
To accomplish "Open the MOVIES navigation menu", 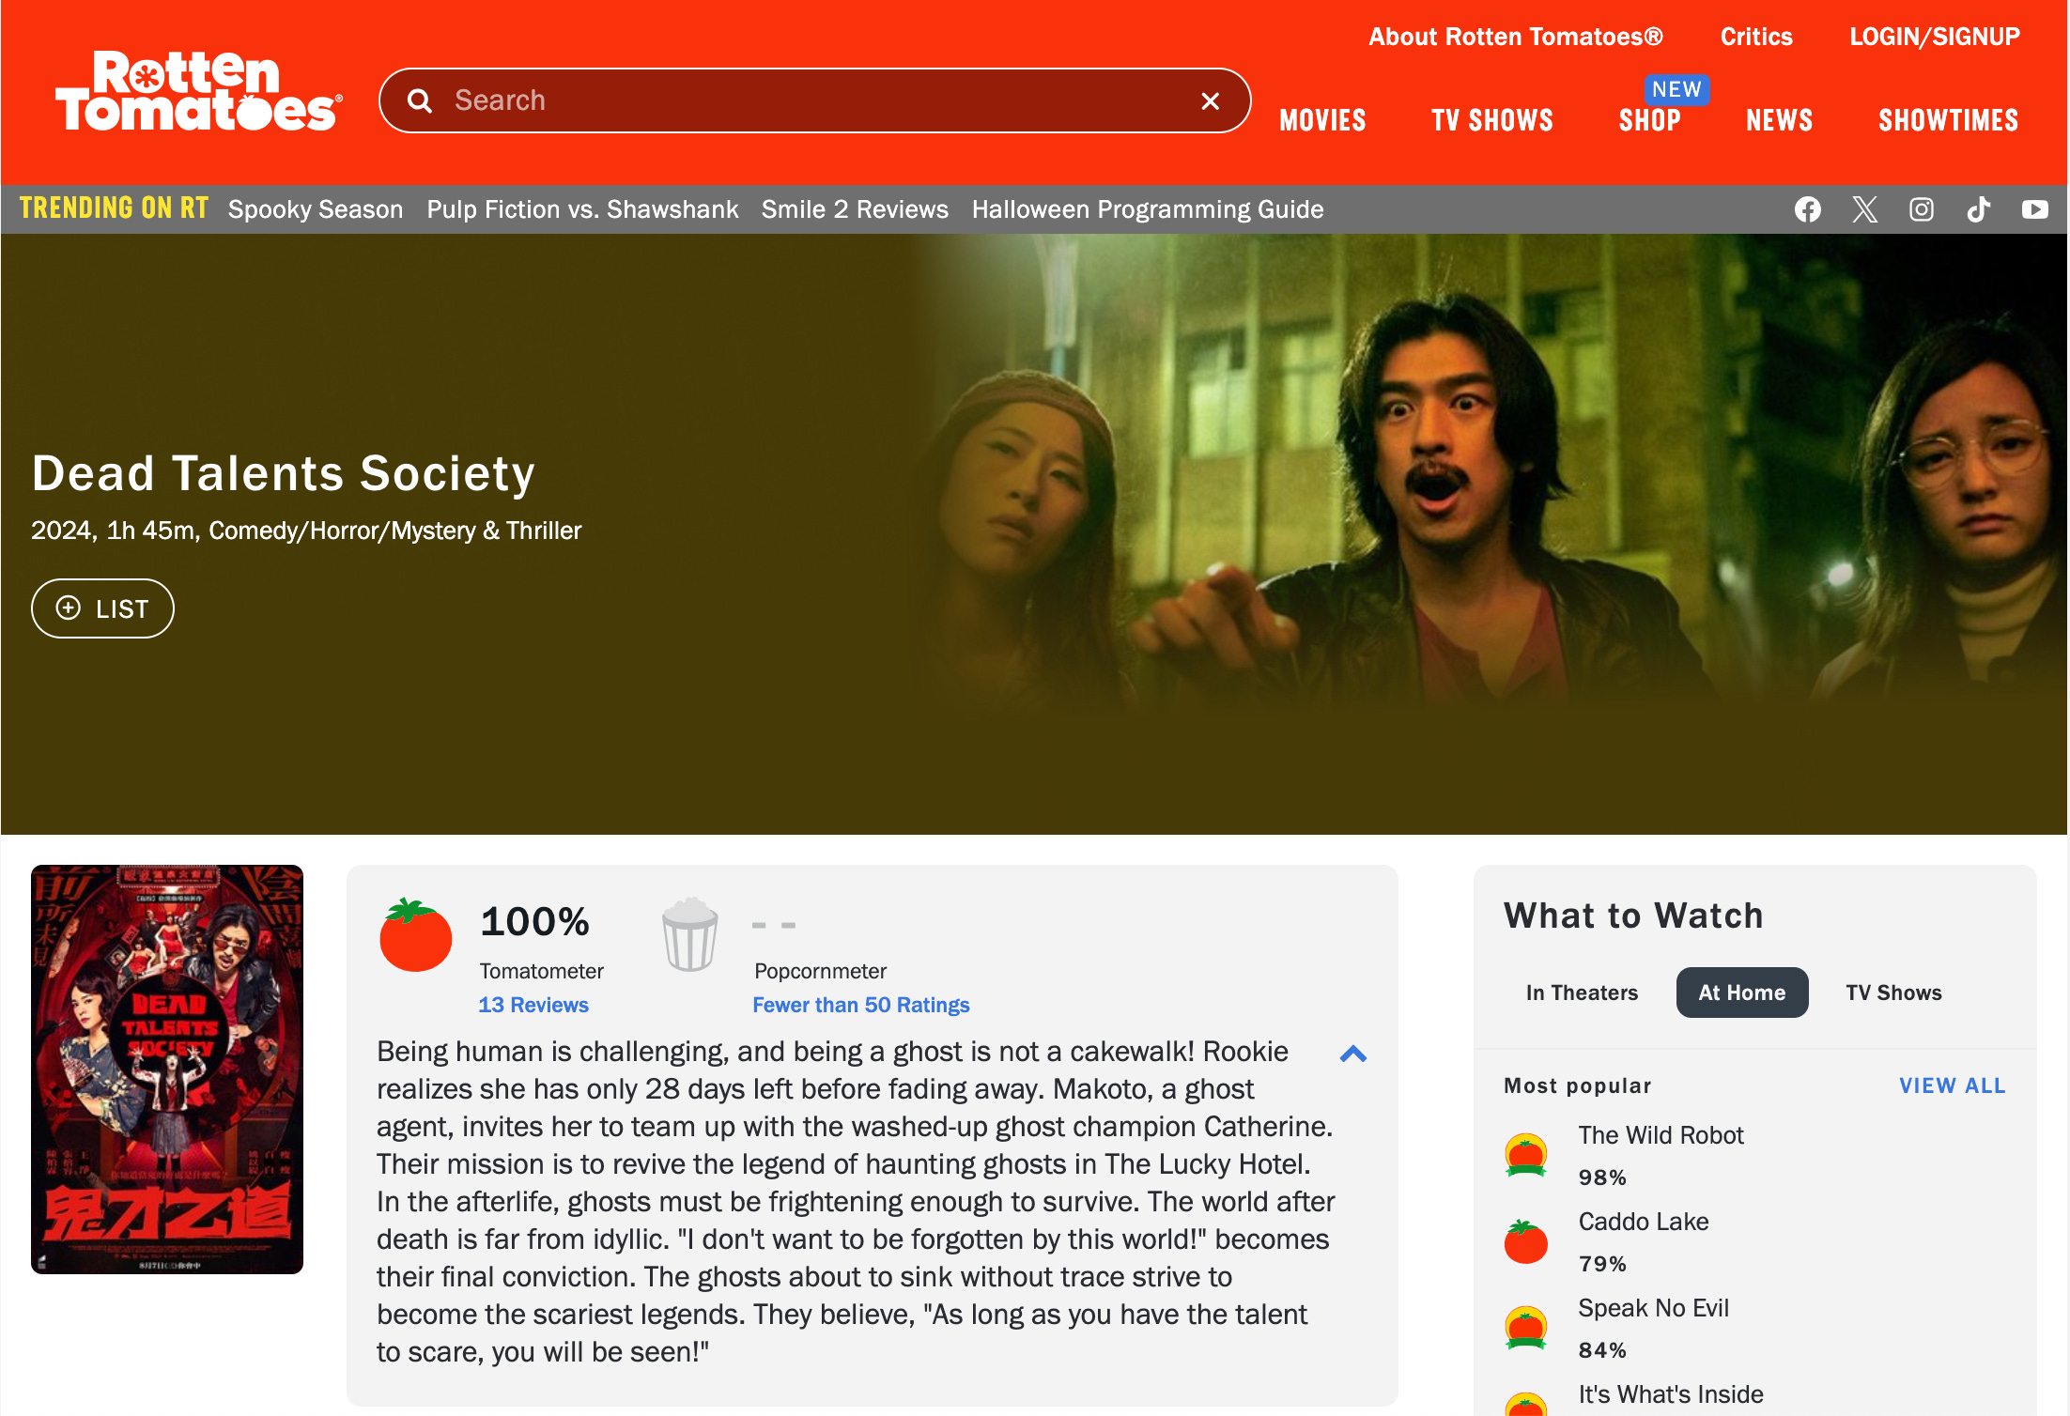I will pos(1322,120).
